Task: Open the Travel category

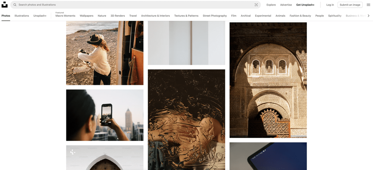Action: 133,16
